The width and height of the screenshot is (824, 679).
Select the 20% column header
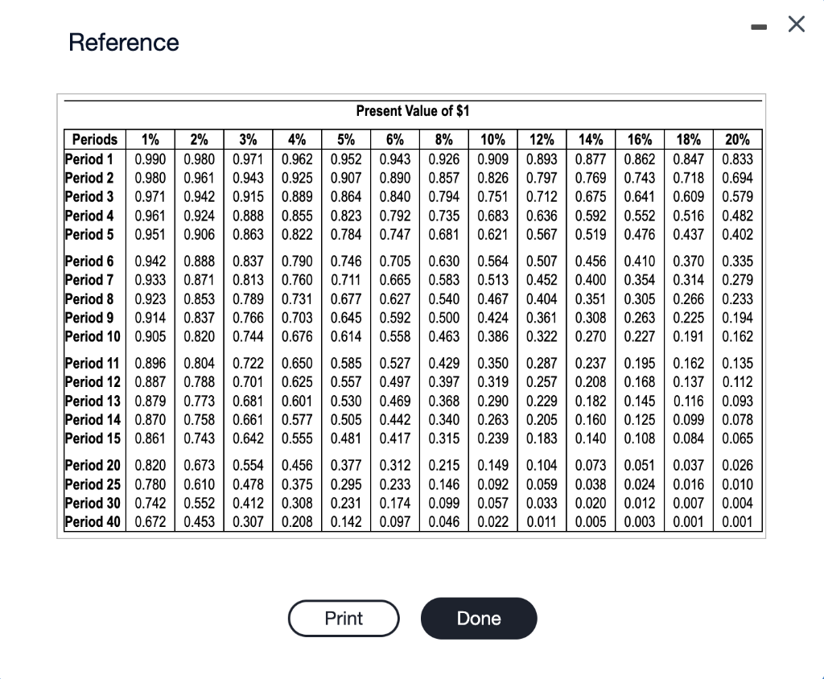click(737, 139)
